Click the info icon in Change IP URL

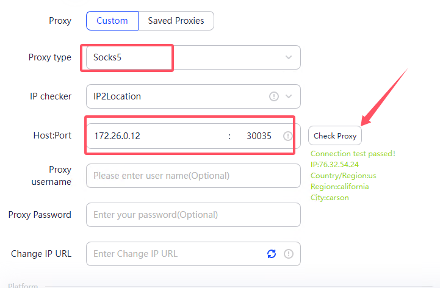coord(289,254)
